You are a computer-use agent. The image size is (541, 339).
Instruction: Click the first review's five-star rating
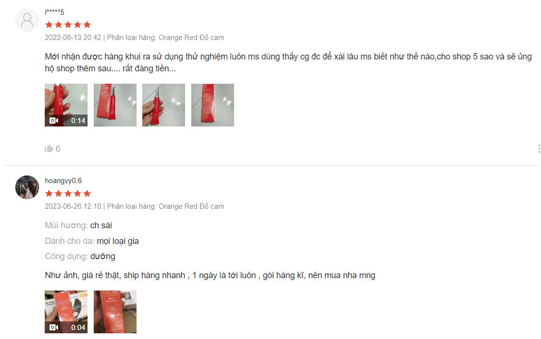coord(68,24)
